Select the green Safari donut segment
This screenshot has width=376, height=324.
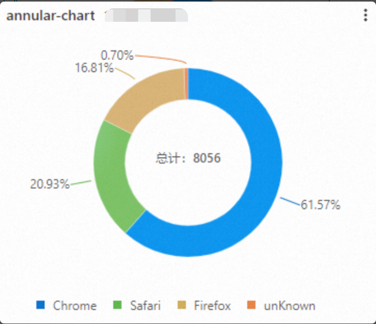click(112, 178)
